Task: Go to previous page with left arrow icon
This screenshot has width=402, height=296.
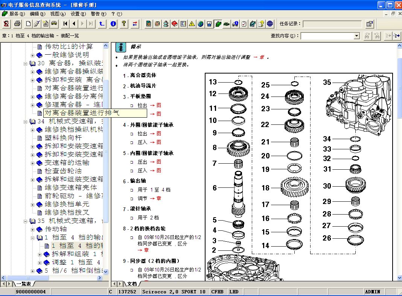Action: point(74,24)
